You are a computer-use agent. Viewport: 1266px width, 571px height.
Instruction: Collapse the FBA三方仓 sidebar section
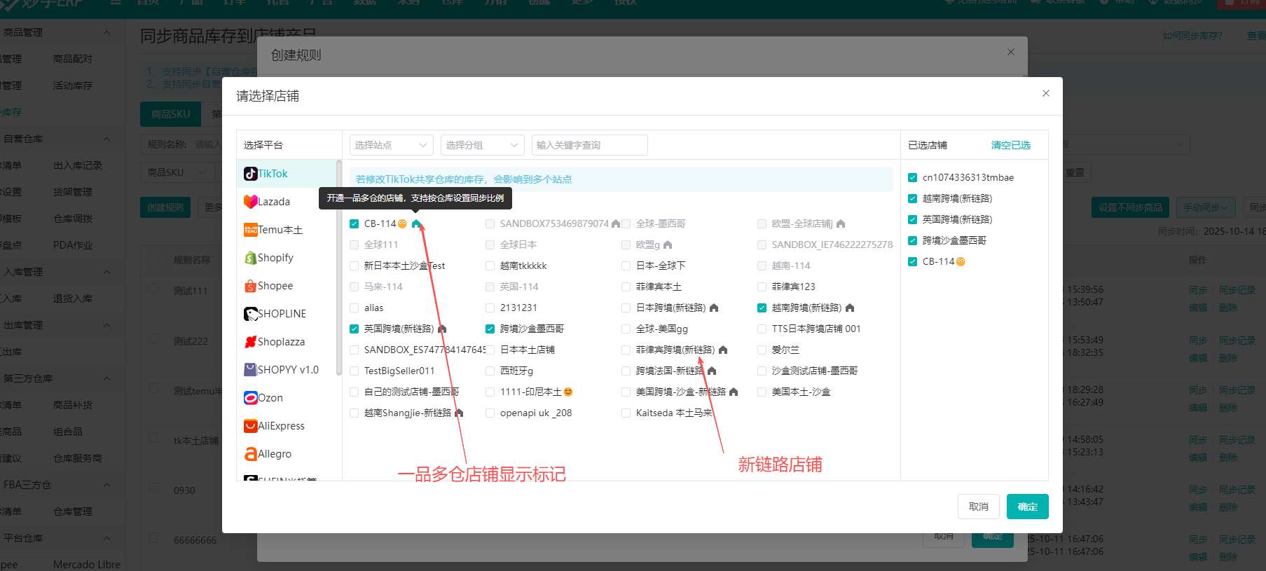pyautogui.click(x=106, y=485)
